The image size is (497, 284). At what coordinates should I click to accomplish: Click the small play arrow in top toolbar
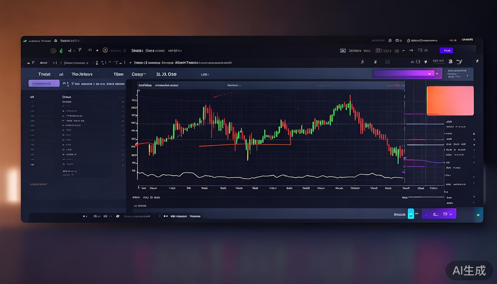point(97,50)
